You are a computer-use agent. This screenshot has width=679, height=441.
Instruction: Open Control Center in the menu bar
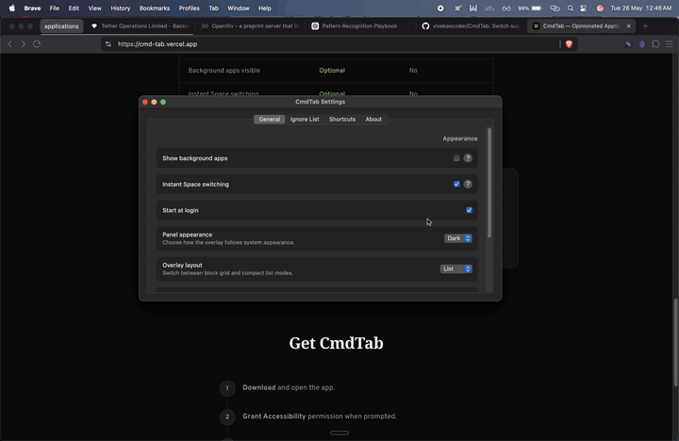[584, 8]
